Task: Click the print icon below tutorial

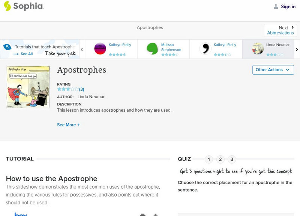Action: [142, 214]
